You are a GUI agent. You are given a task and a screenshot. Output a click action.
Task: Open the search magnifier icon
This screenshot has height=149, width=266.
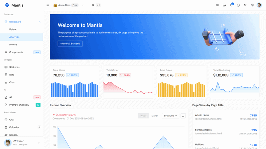(x=93, y=5)
